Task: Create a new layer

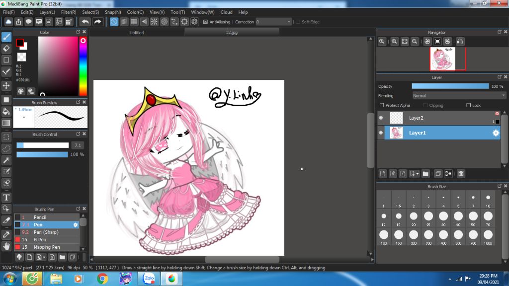Action: 383,174
